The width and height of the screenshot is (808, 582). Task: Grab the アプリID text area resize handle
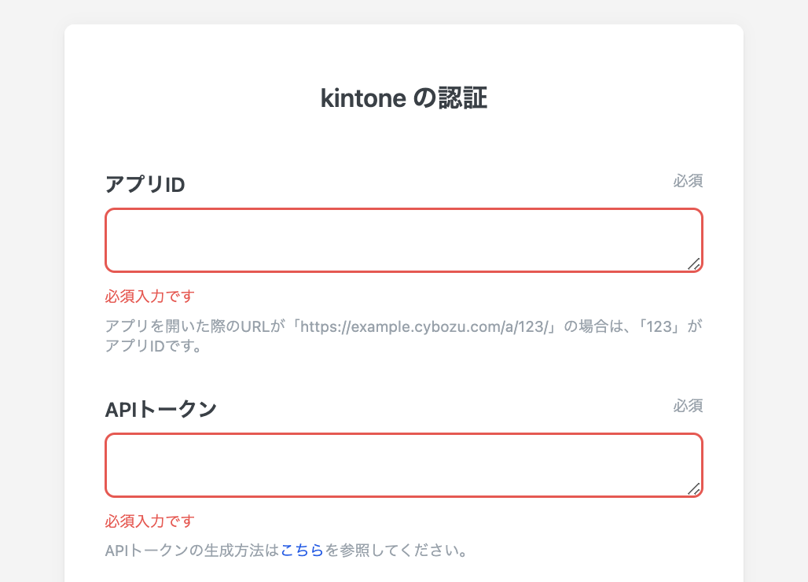[694, 264]
